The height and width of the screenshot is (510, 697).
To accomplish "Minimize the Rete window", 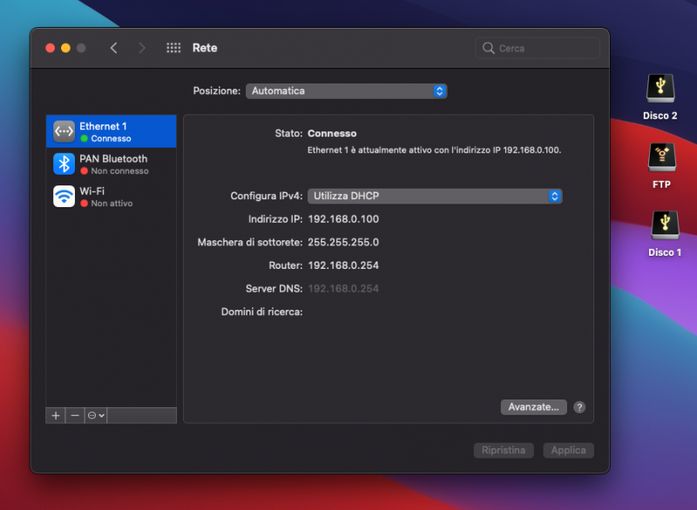I will pyautogui.click(x=66, y=48).
